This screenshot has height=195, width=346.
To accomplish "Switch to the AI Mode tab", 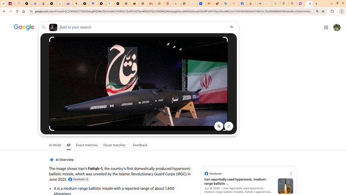I will 55,145.
